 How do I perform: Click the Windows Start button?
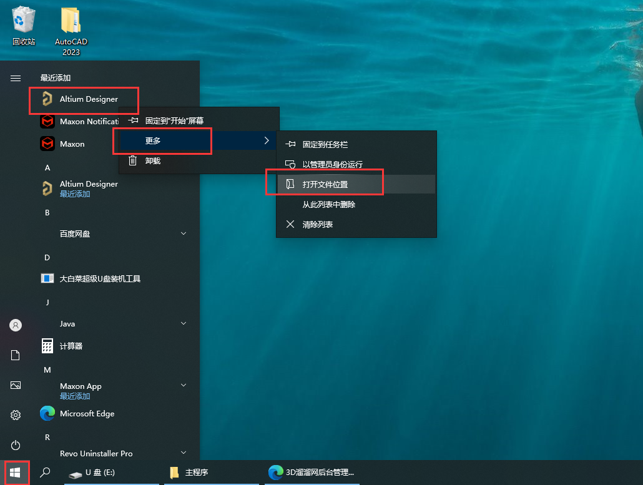15,473
